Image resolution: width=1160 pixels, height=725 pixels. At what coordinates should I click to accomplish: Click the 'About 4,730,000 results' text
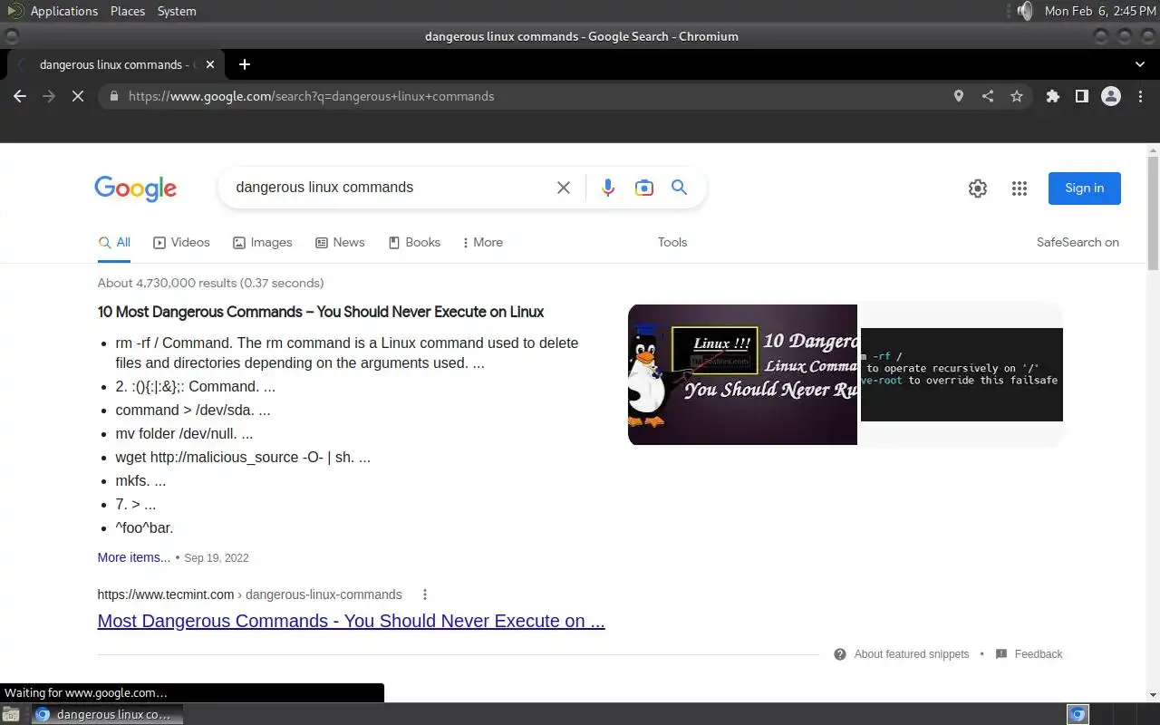(210, 283)
